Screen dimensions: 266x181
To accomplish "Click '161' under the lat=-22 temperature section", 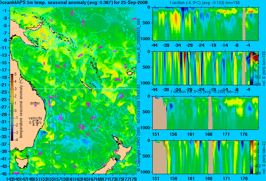I will coord(191,134).
